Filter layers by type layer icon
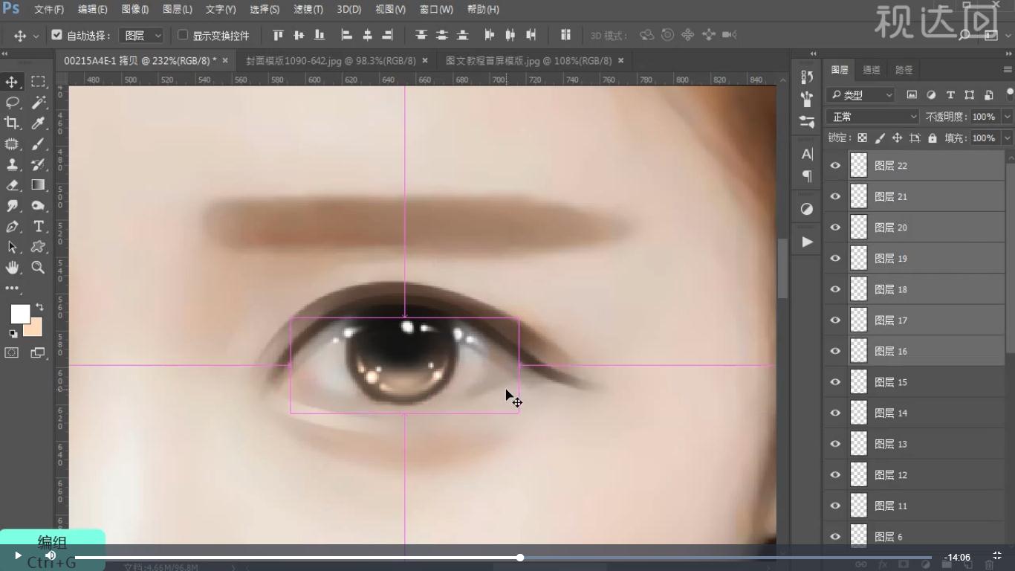 [950, 95]
